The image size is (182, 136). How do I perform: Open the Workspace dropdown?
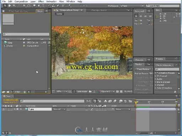(x=132, y=6)
